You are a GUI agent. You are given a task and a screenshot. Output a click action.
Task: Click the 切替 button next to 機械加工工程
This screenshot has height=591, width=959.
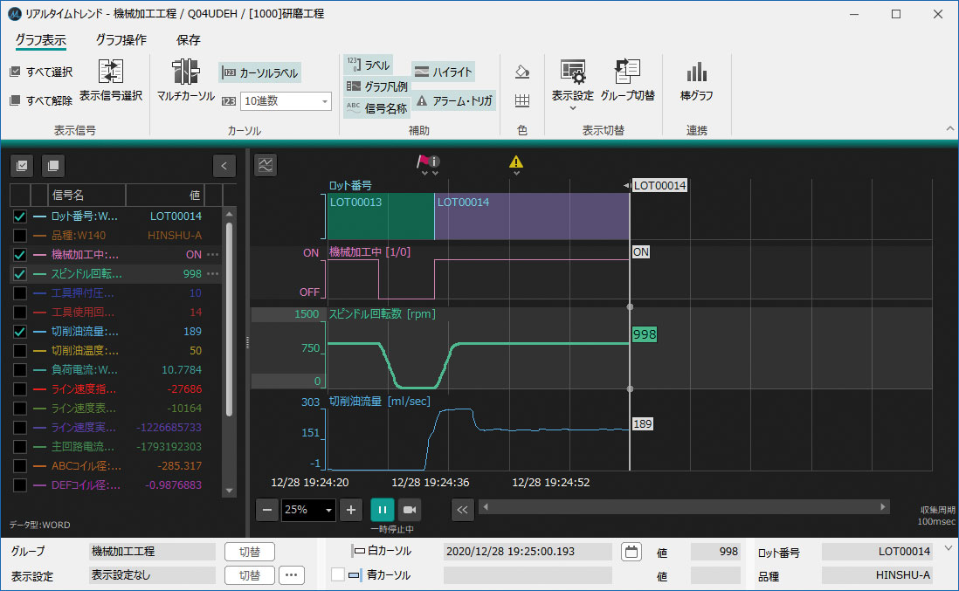250,552
